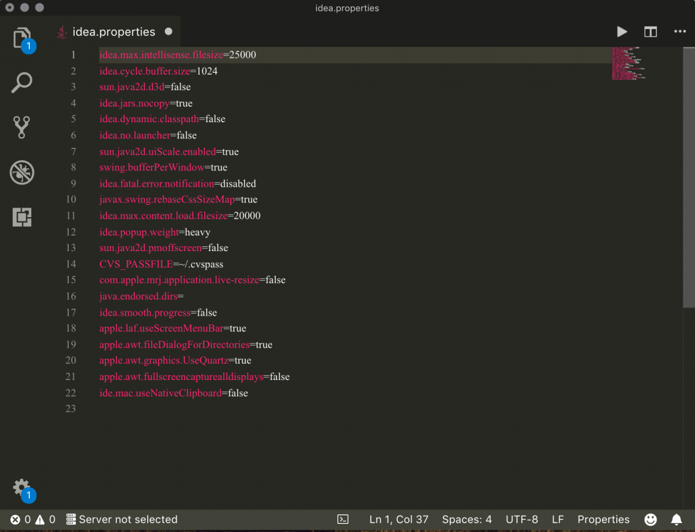Run the file with the Play button
Viewport: 695px width, 532px height.
pos(622,31)
